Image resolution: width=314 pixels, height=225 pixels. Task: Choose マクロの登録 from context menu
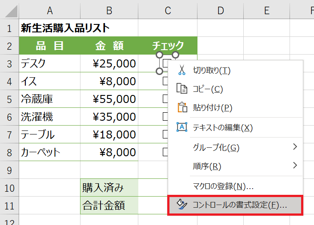click(x=223, y=186)
